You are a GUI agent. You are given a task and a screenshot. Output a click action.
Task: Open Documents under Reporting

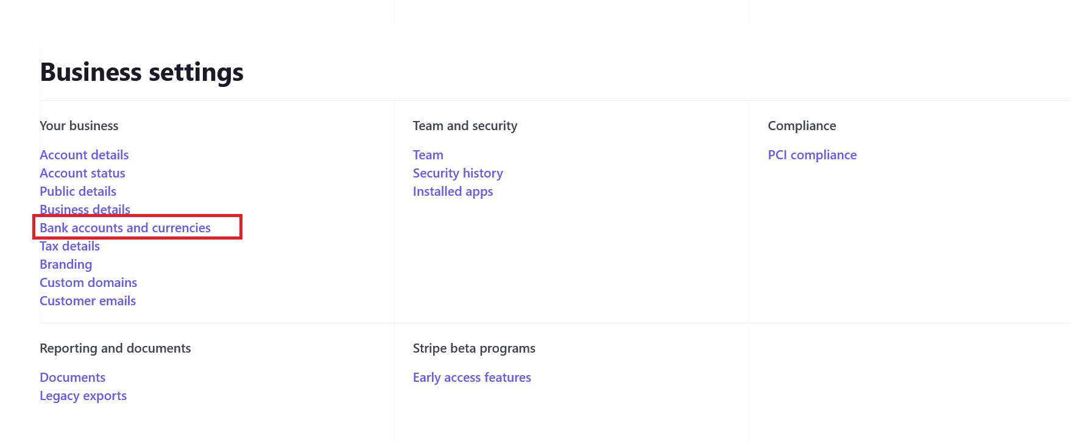click(72, 378)
